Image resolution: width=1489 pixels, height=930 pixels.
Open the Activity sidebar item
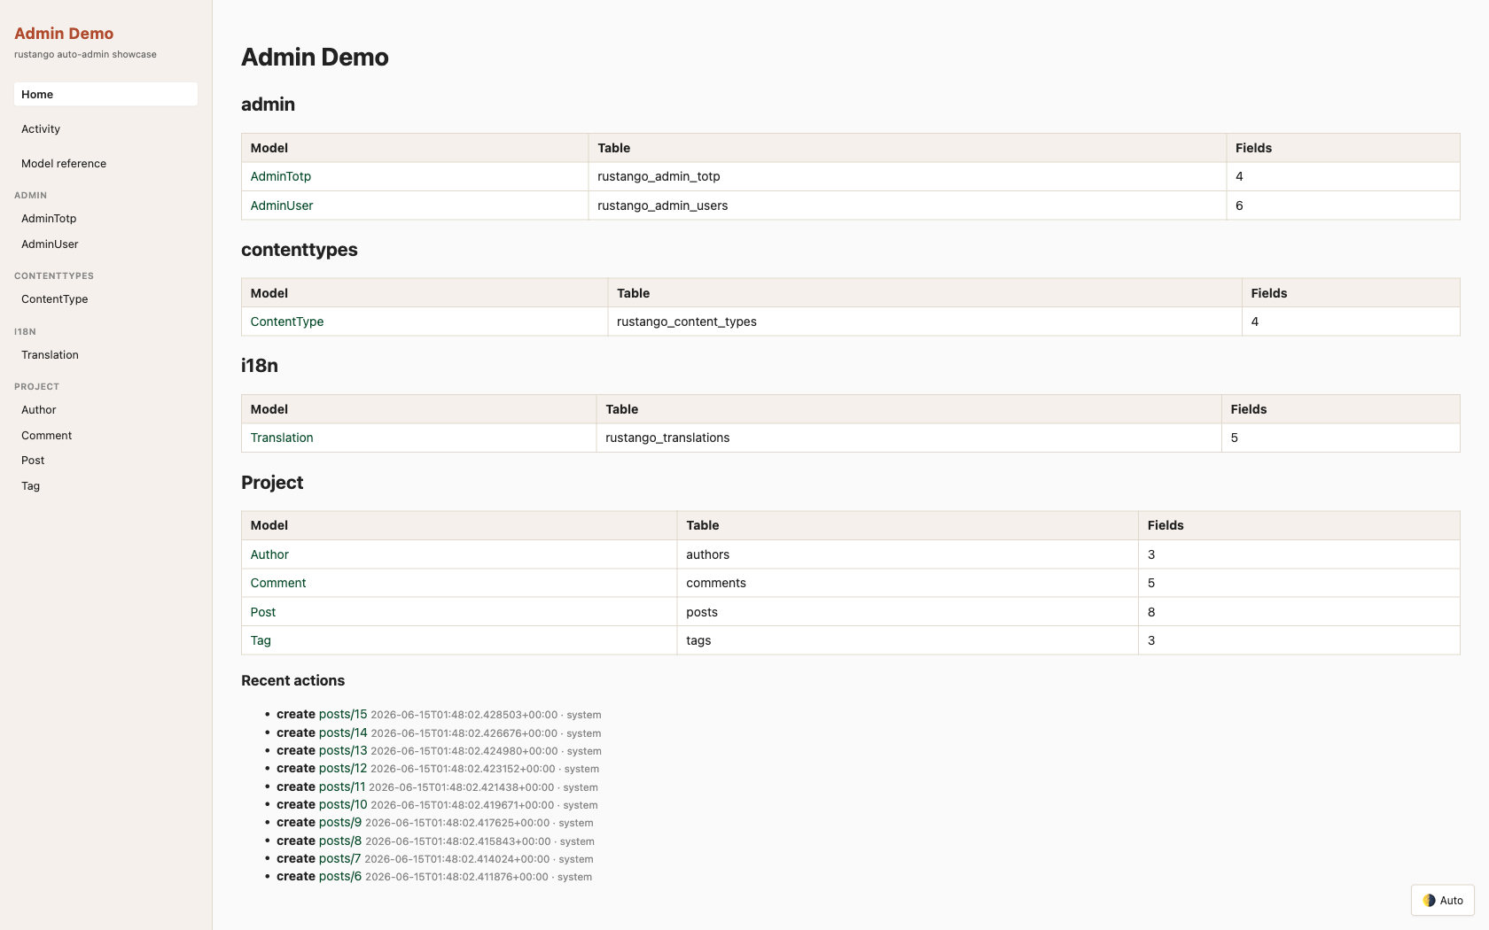105,128
